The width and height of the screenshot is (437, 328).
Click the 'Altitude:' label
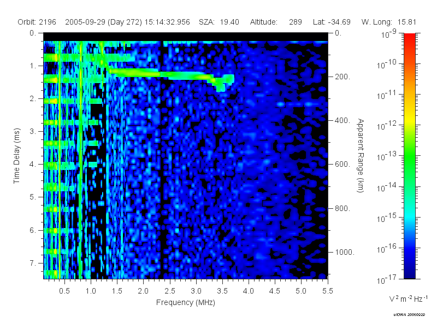point(263,22)
